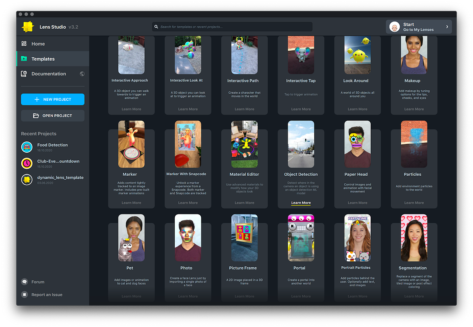Open Documentation via the globe icon
The width and height of the screenshot is (473, 327).
pos(82,74)
